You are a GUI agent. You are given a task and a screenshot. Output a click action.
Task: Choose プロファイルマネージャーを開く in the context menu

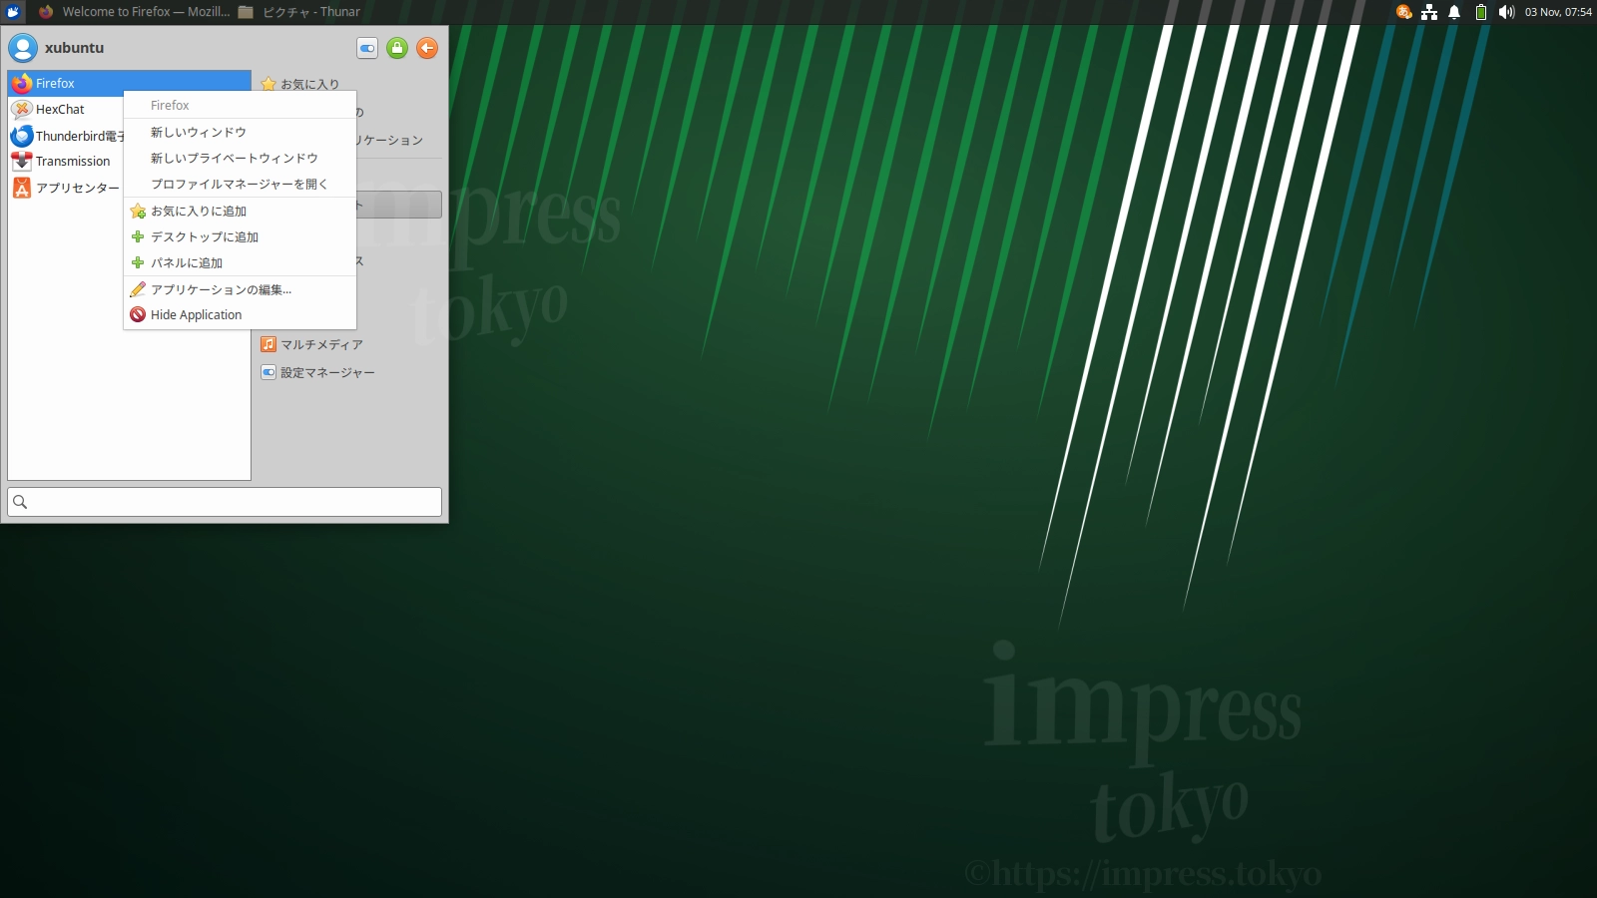[x=240, y=184]
